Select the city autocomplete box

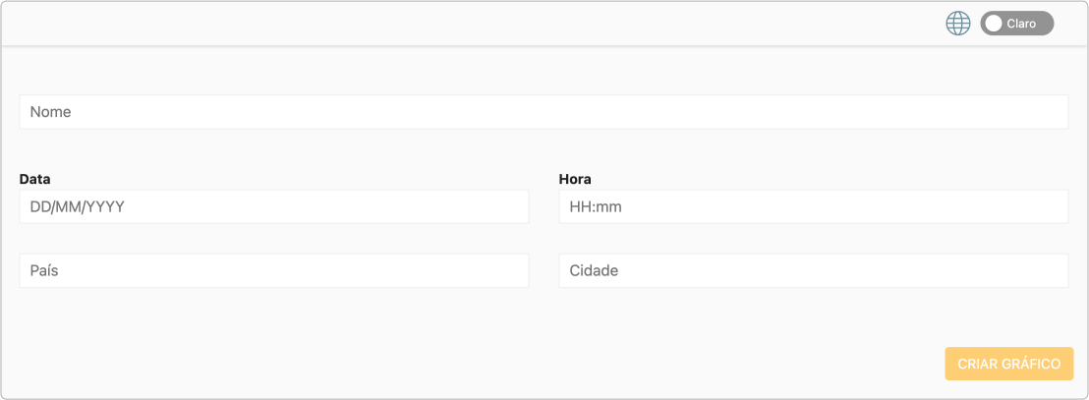(813, 270)
